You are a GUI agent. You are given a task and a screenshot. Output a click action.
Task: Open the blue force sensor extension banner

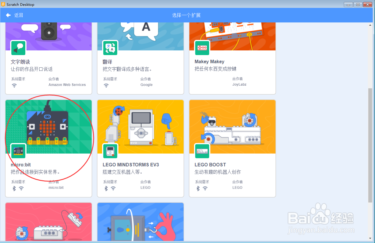coord(141,222)
